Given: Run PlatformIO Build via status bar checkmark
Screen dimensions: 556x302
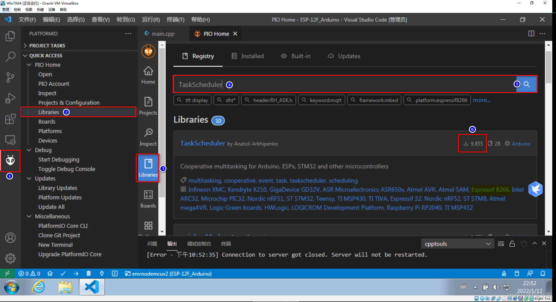Looking at the screenshot, I should (63, 273).
